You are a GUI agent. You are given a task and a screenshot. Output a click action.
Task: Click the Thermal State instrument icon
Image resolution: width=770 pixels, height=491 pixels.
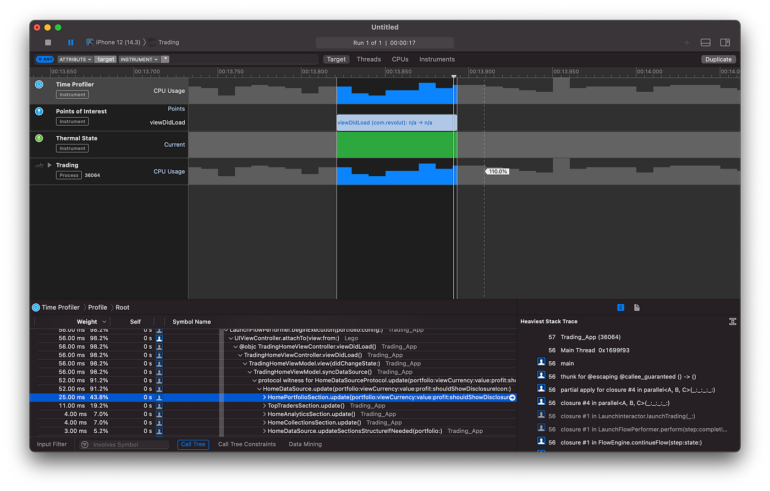pyautogui.click(x=38, y=138)
